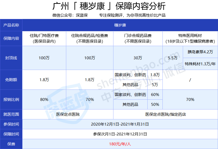Select the 封顶线 row header
This screenshot has height=149, width=218.
pyautogui.click(x=11, y=58)
